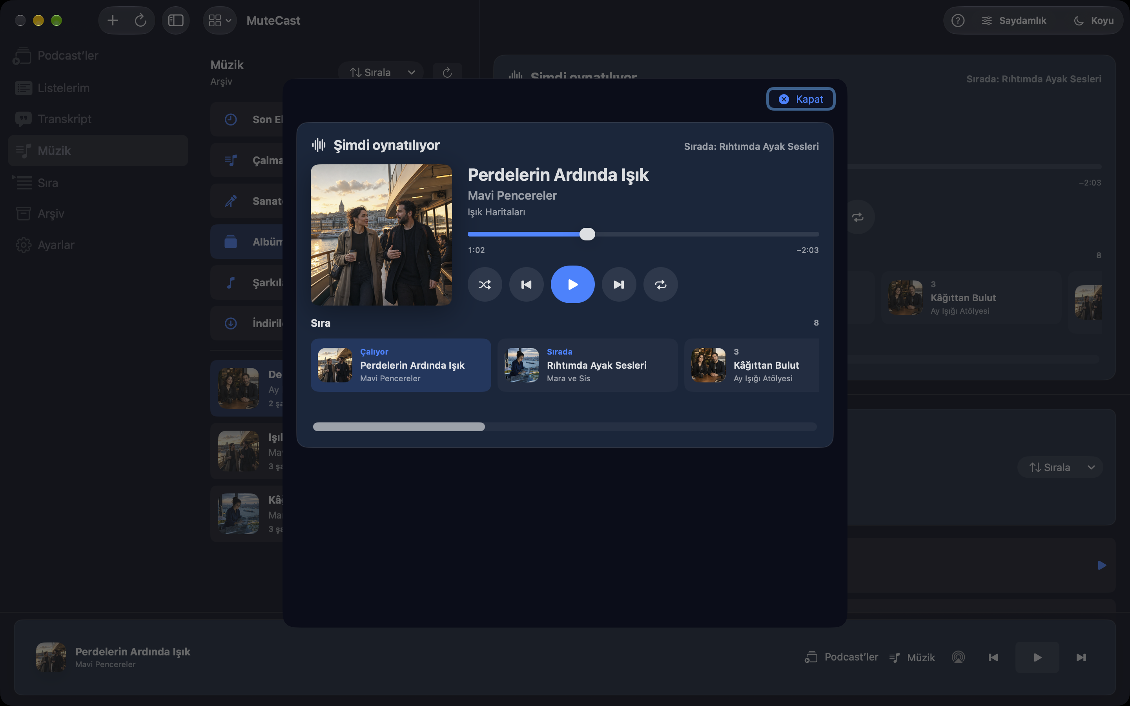Select Müzik in the sidebar
Viewport: 1130px width, 706px height.
pos(98,150)
